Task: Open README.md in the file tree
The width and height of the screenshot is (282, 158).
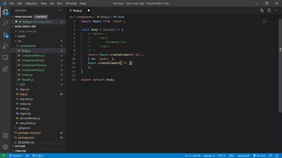Action: (x=26, y=142)
